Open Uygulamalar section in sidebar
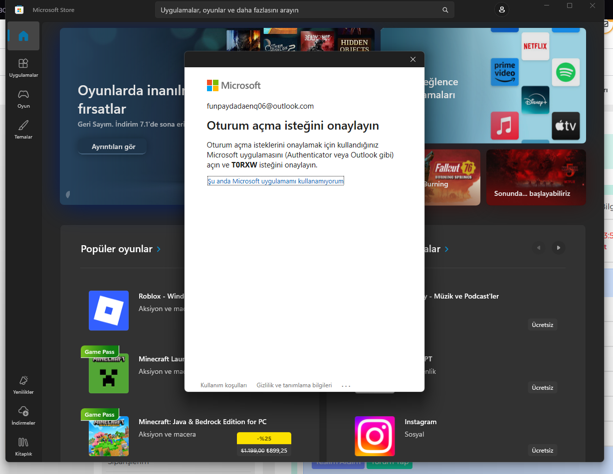Image resolution: width=613 pixels, height=474 pixels. (23, 68)
